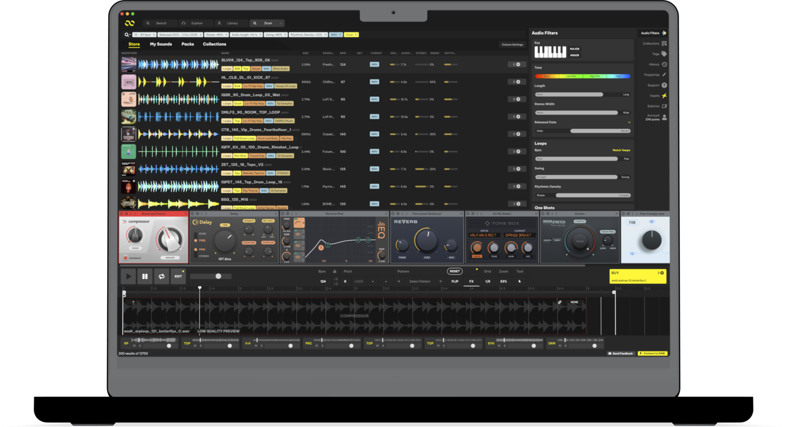Click the Length filter slider
Viewport: 785px width, 427px height.
(582, 95)
